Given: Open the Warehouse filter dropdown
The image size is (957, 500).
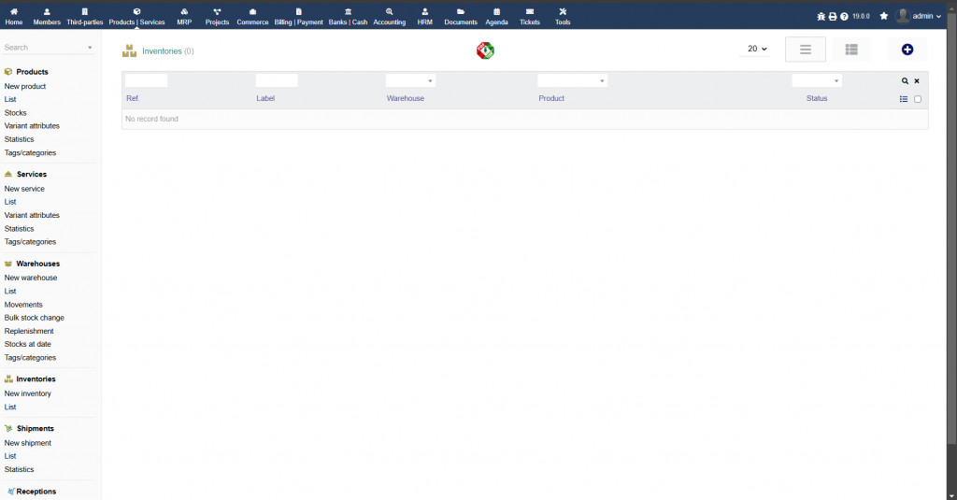Looking at the screenshot, I should coord(410,80).
